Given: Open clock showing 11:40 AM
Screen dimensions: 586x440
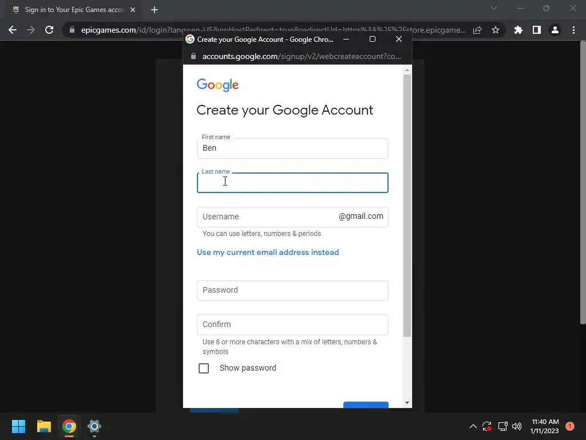Looking at the screenshot, I should pos(545,426).
